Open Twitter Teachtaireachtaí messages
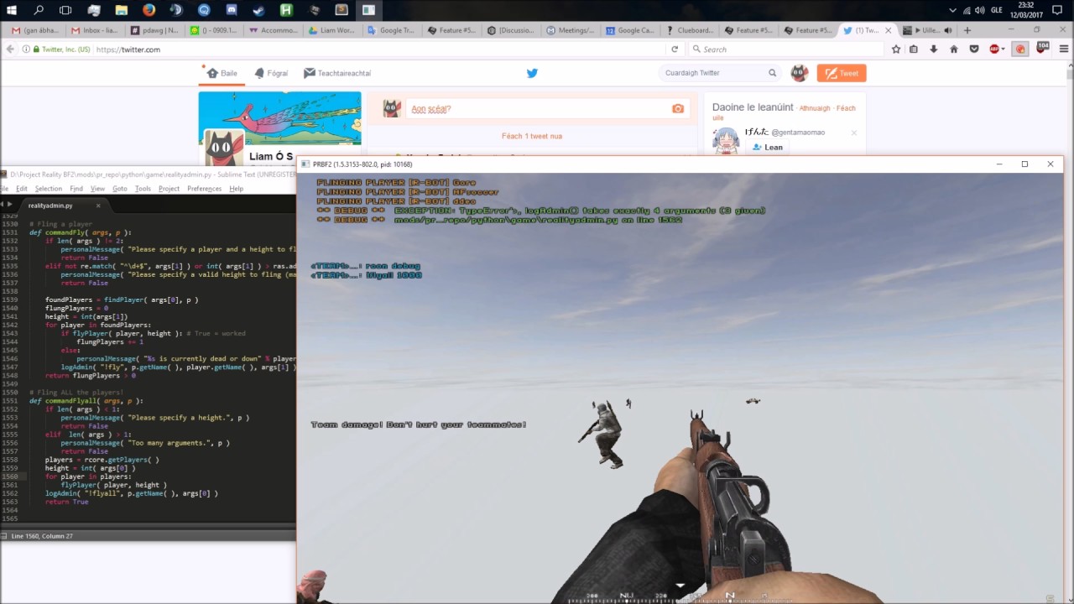Viewport: 1074px width, 604px height. [x=337, y=73]
